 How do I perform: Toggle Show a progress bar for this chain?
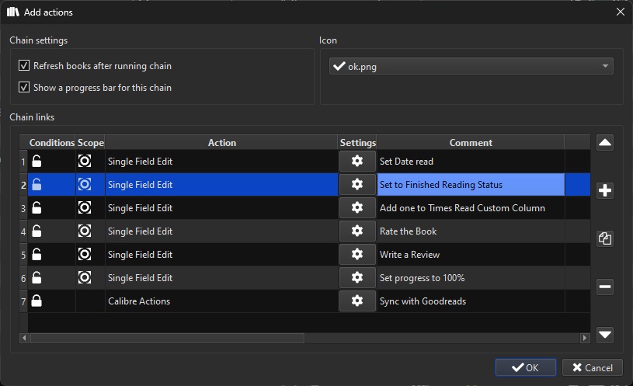pyautogui.click(x=24, y=87)
